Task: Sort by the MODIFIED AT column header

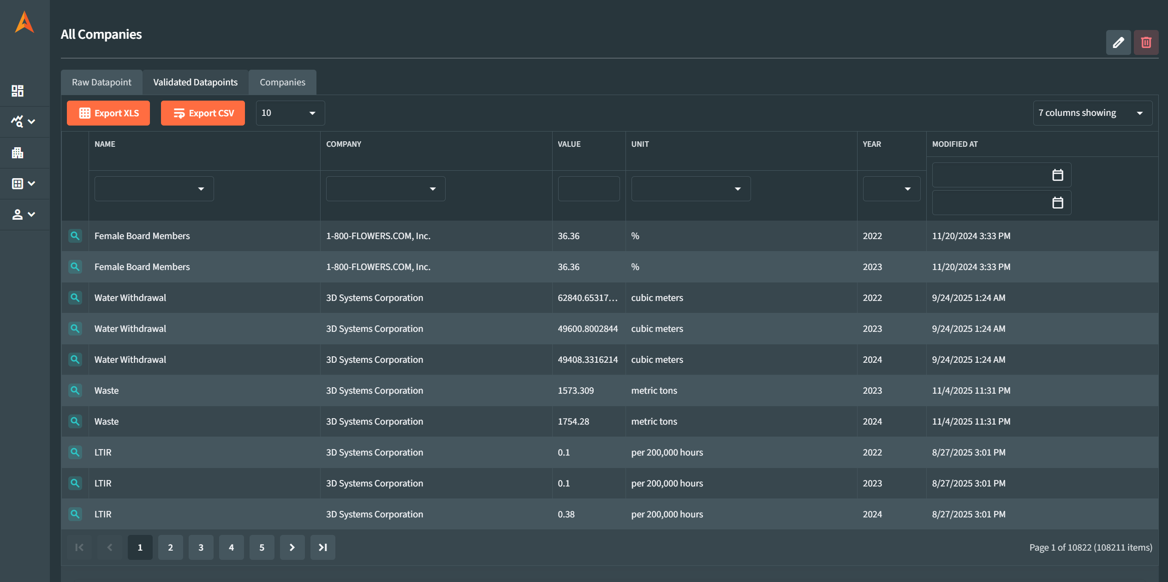Action: (x=955, y=144)
